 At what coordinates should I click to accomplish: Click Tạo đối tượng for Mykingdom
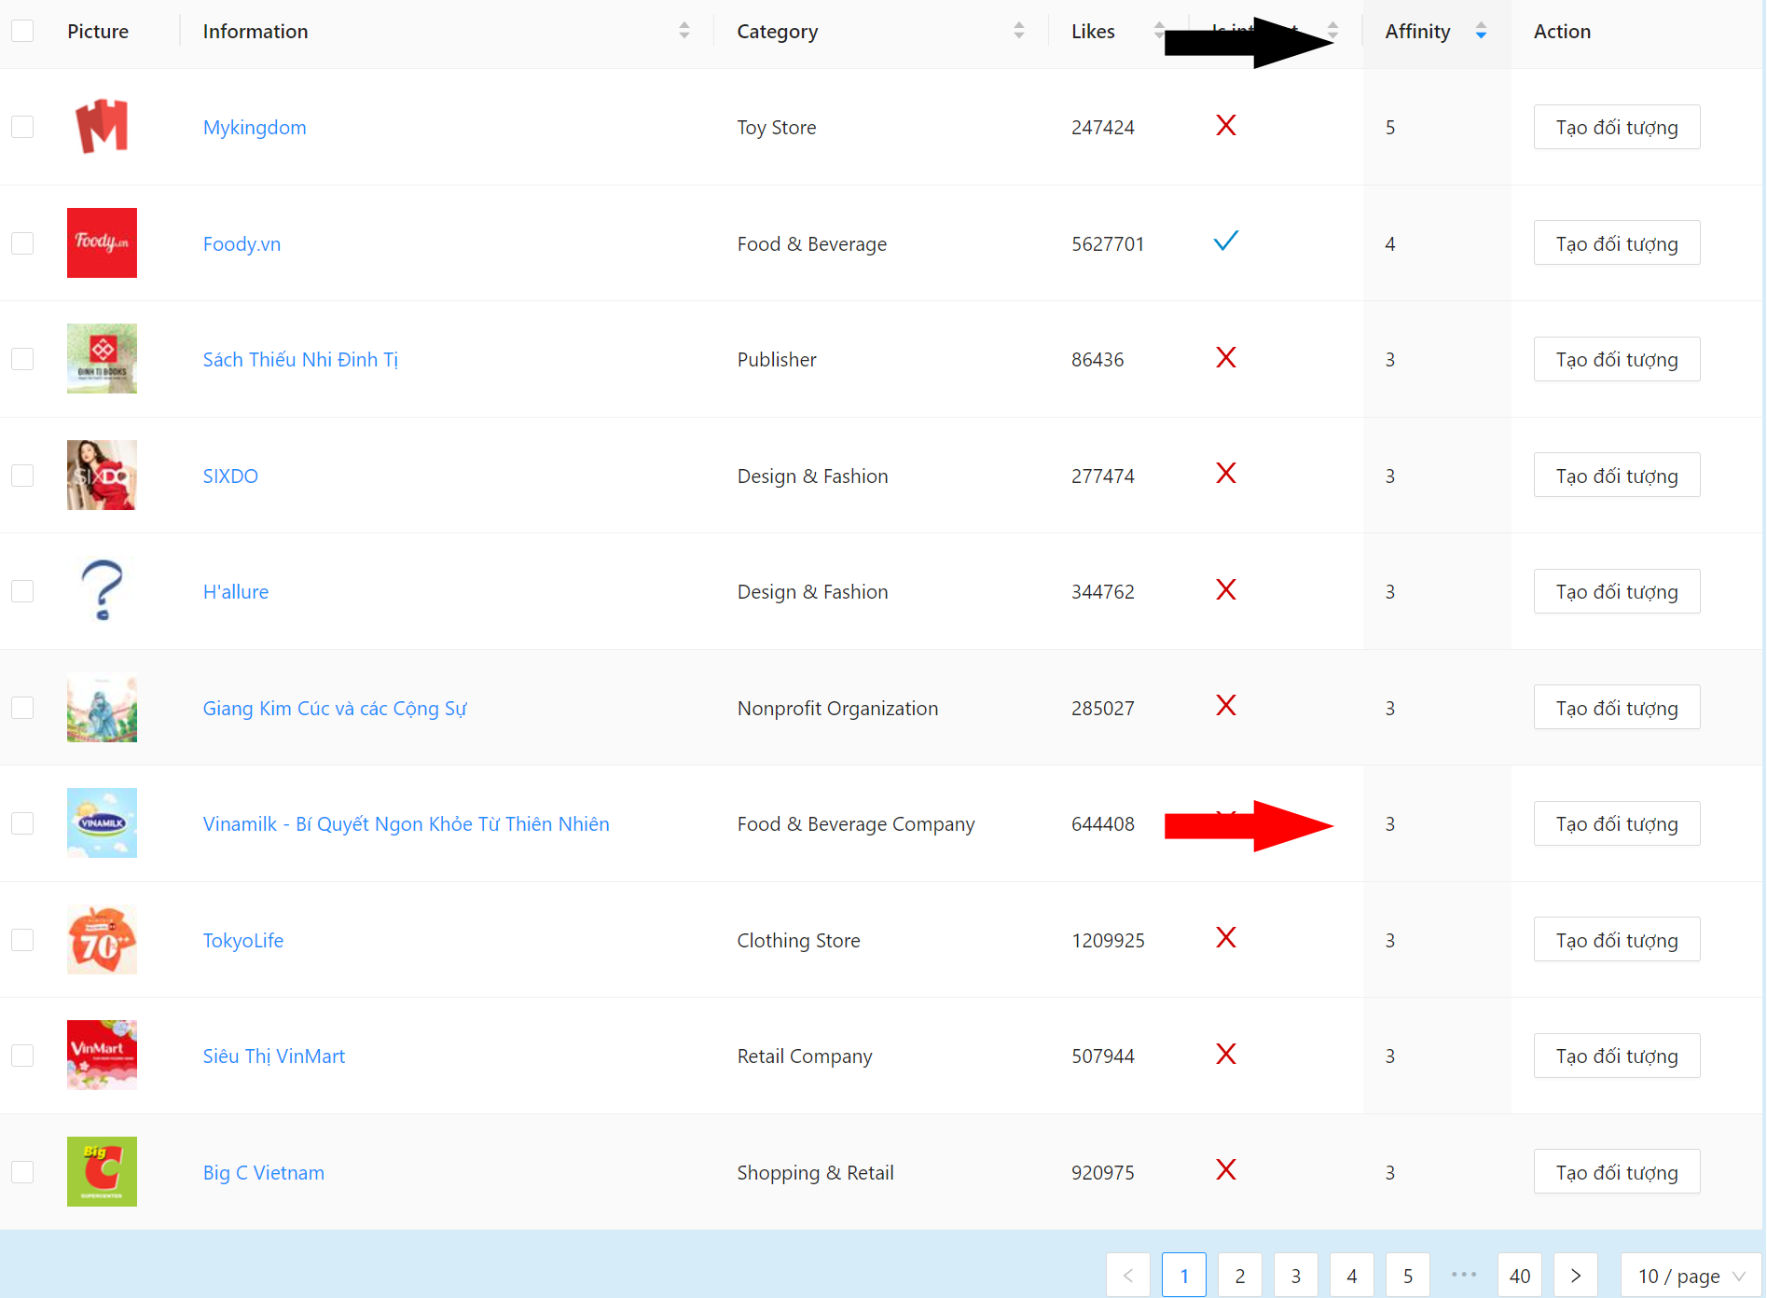tap(1617, 127)
